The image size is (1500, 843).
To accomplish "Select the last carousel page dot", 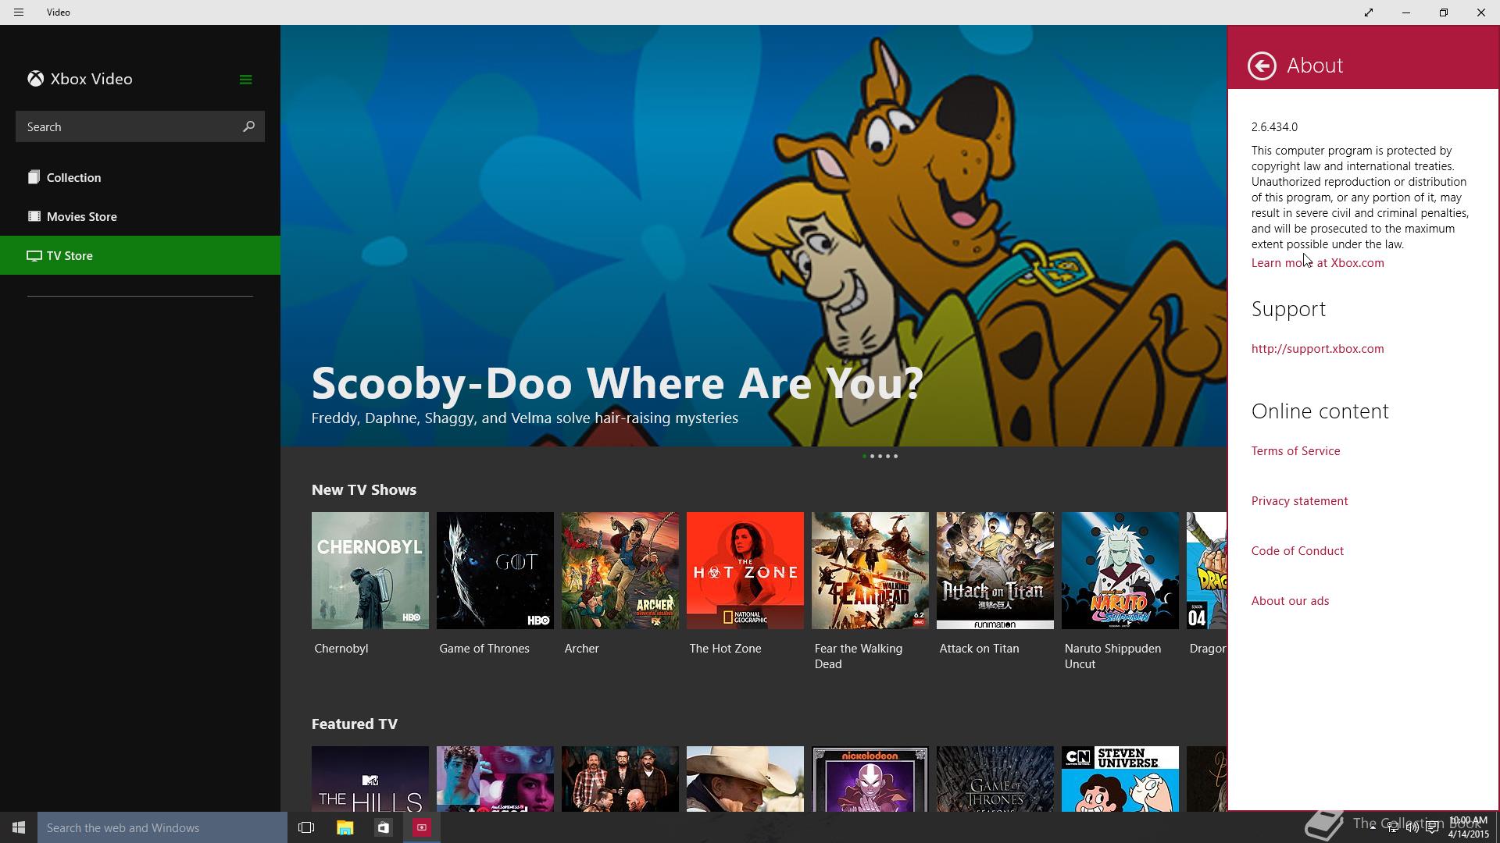I will [x=895, y=456].
